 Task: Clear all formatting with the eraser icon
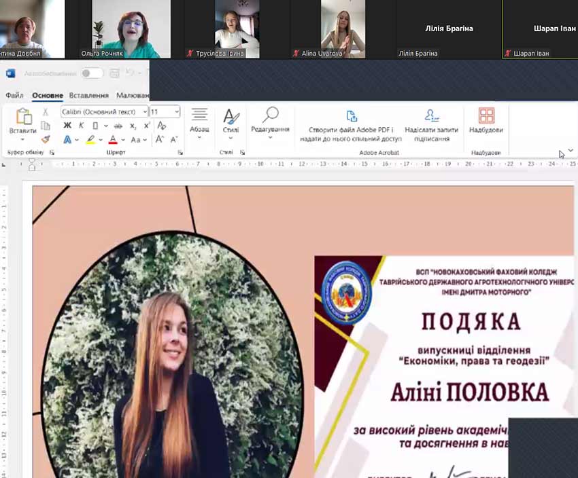tap(161, 126)
